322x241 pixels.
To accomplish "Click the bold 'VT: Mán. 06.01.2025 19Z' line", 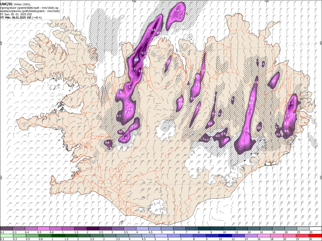I will [x=16, y=18].
